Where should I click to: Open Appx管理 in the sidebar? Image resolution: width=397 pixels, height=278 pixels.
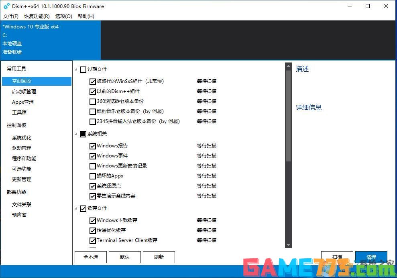(23, 102)
